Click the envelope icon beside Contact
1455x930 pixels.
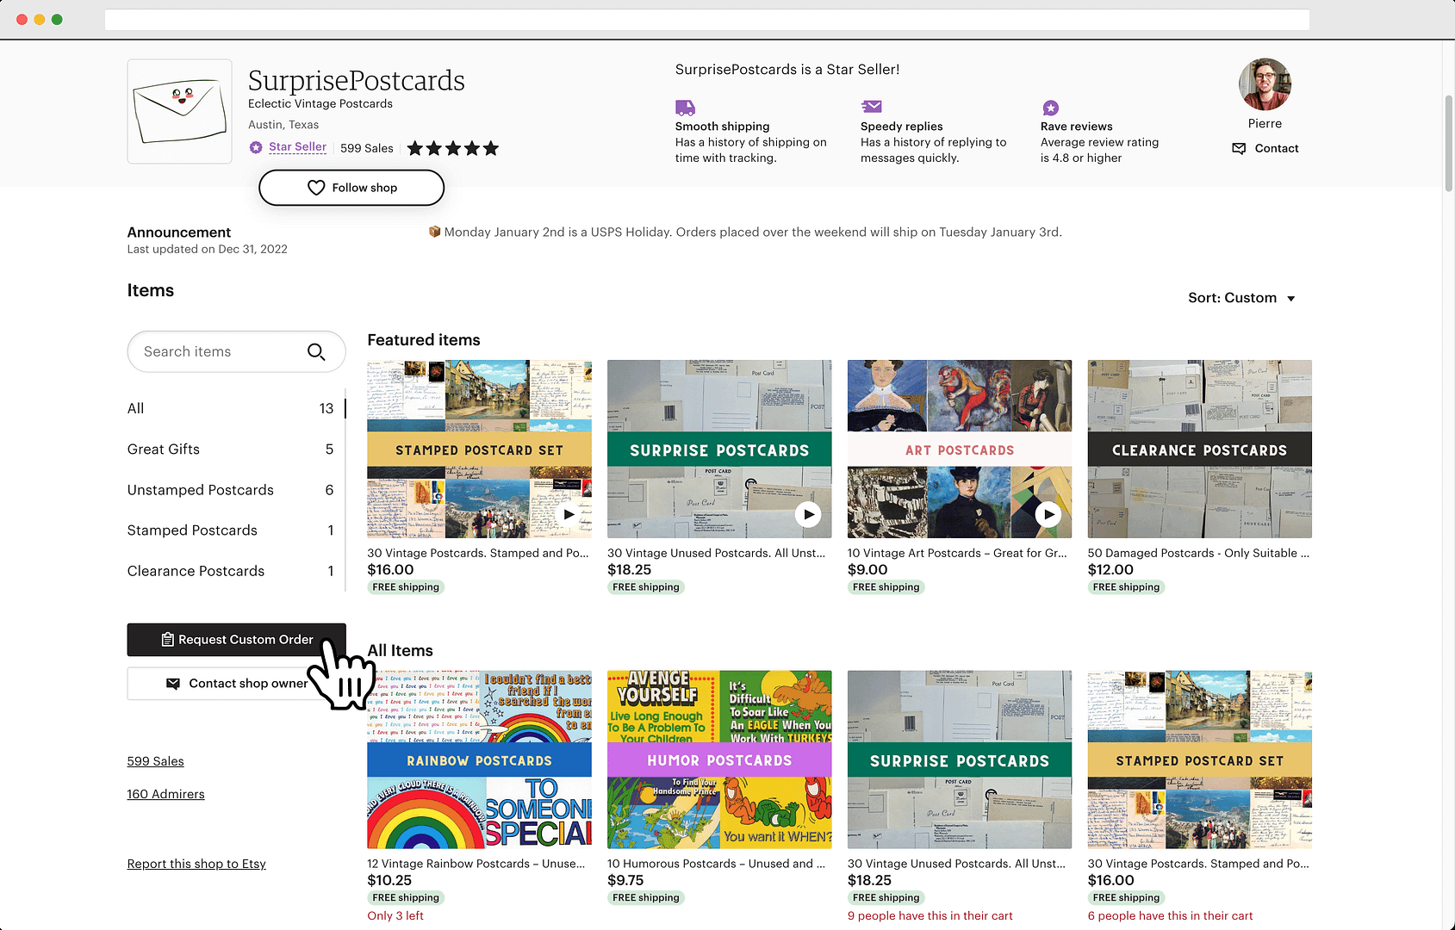click(1239, 148)
